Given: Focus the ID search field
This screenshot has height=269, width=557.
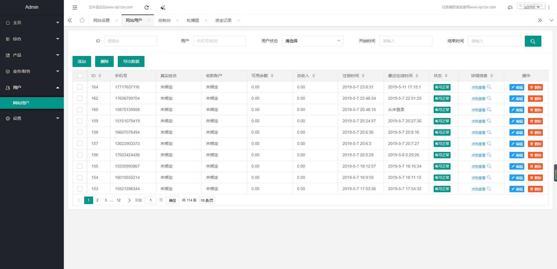Looking at the screenshot, I should coord(131,41).
